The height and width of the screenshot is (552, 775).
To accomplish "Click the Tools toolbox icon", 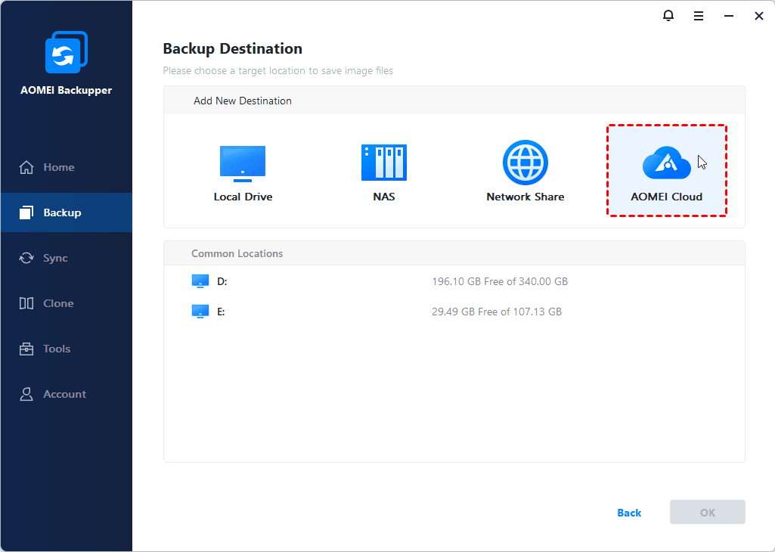I will pyautogui.click(x=26, y=349).
